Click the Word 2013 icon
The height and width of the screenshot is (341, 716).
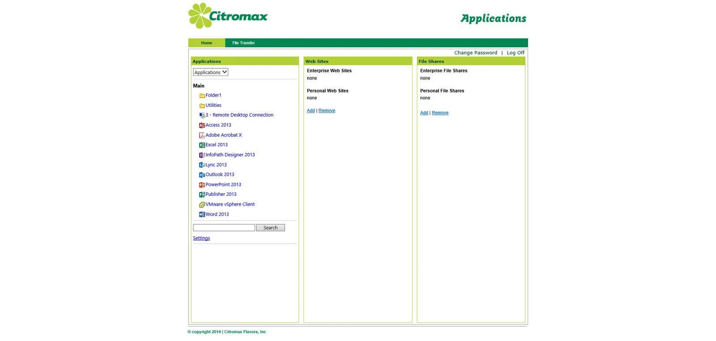[202, 215]
